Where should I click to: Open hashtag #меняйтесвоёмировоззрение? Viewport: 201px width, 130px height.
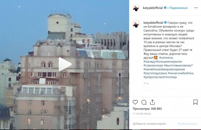[x=164, y=69]
